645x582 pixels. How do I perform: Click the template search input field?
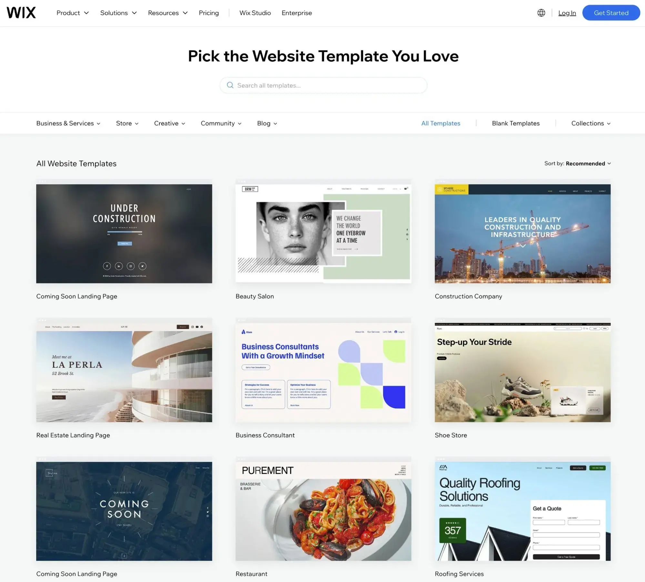pos(323,86)
